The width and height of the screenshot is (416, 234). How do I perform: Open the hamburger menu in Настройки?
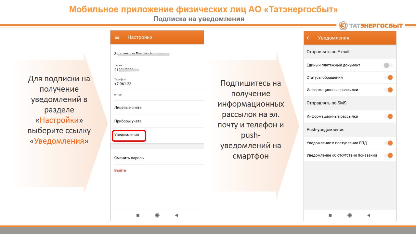click(x=117, y=37)
